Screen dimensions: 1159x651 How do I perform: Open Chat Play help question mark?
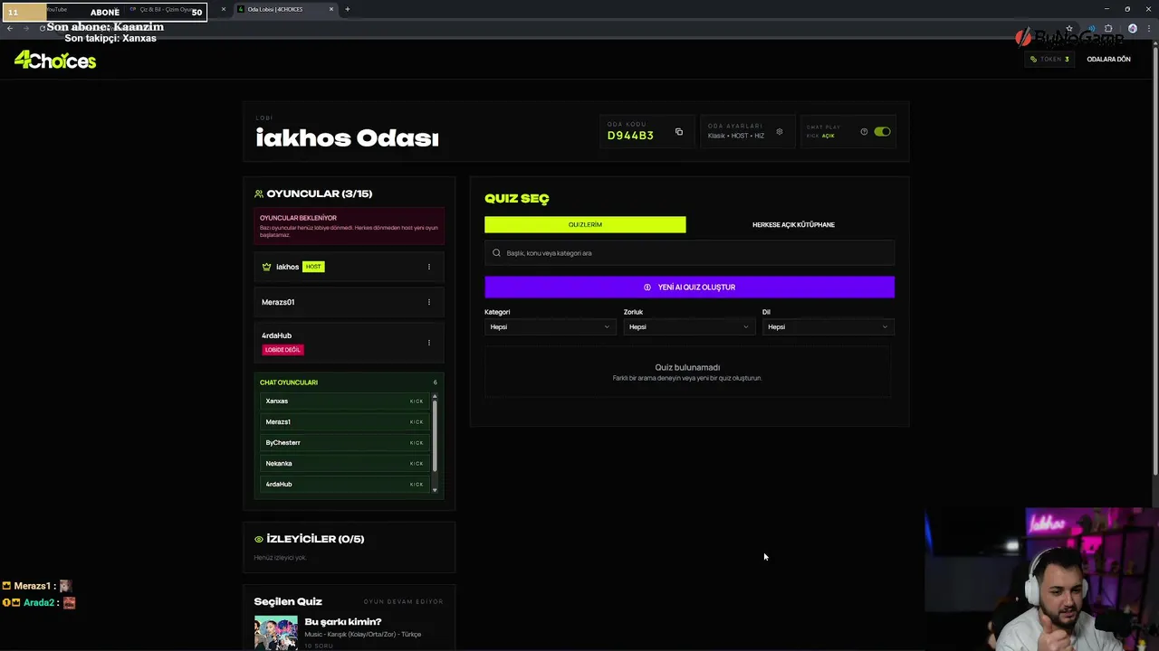tap(864, 132)
